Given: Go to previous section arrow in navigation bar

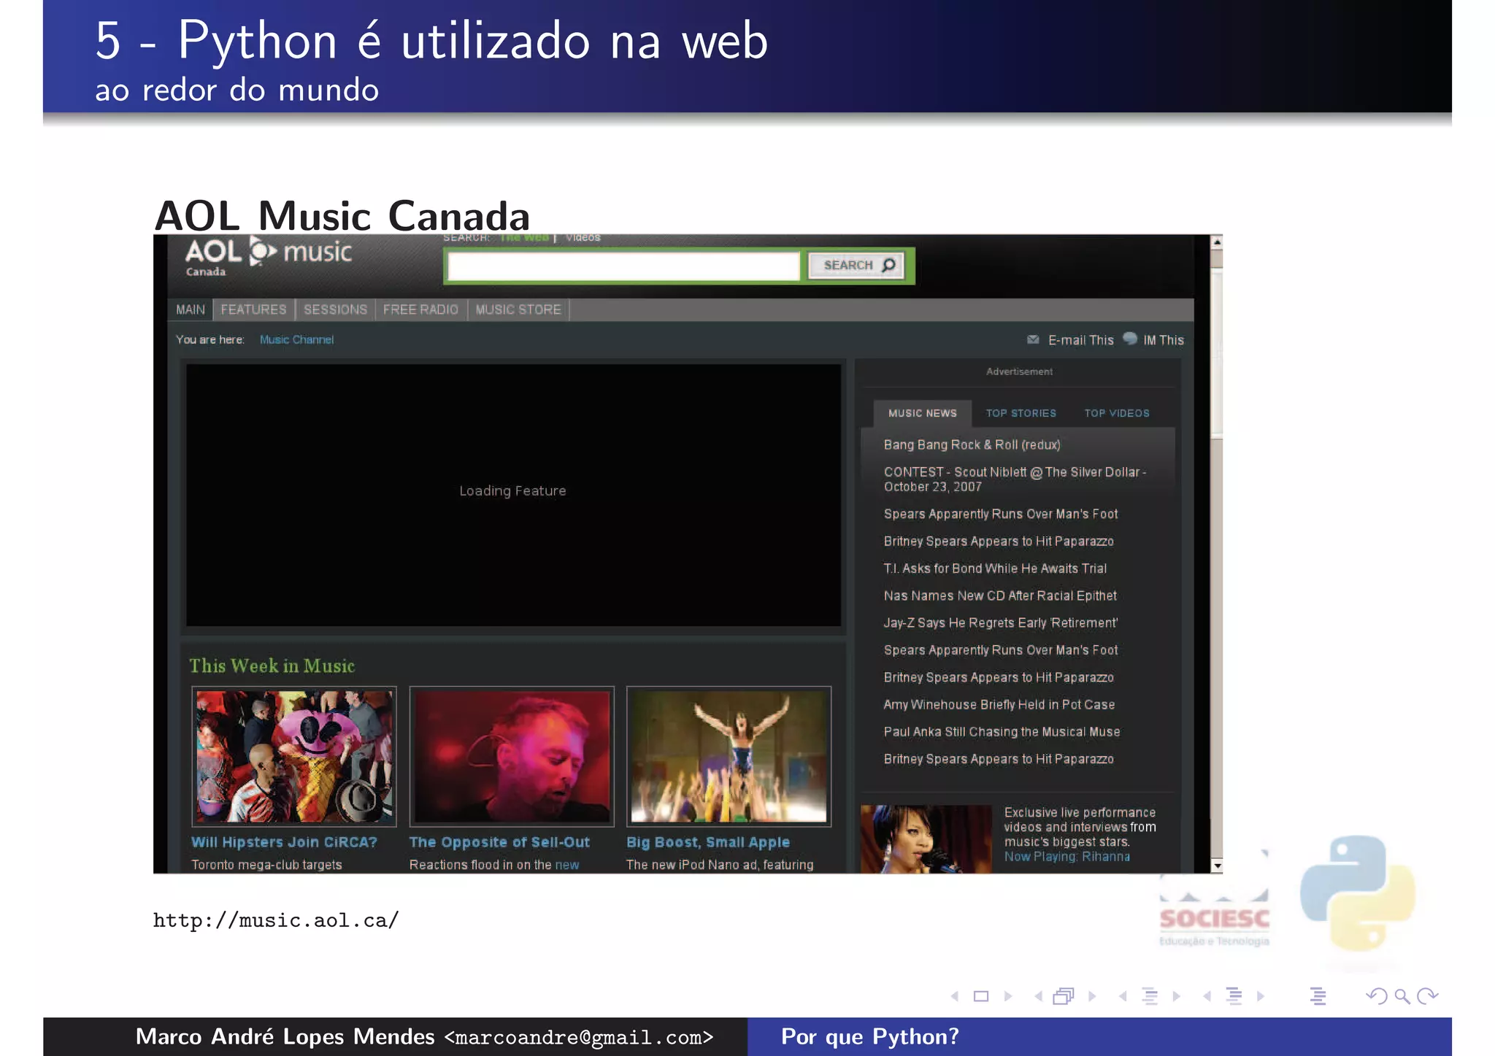Looking at the screenshot, I should tap(1207, 996).
